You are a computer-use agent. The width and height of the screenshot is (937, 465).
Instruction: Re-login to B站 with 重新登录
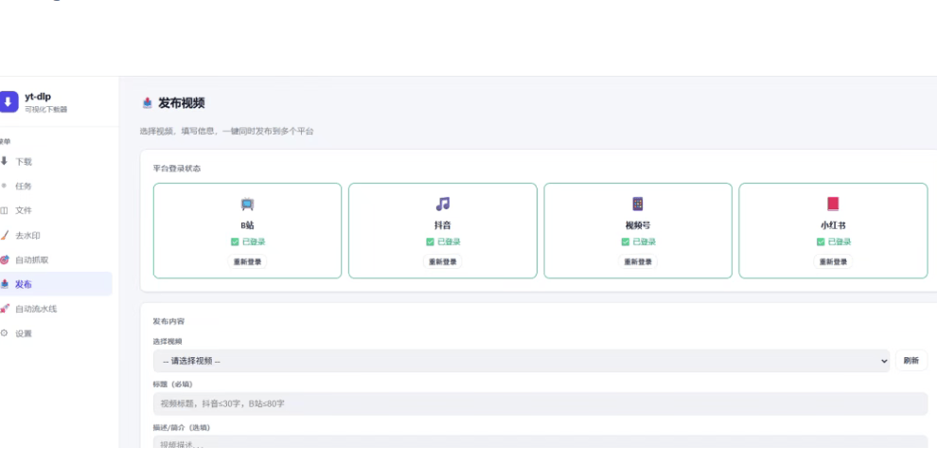(247, 261)
